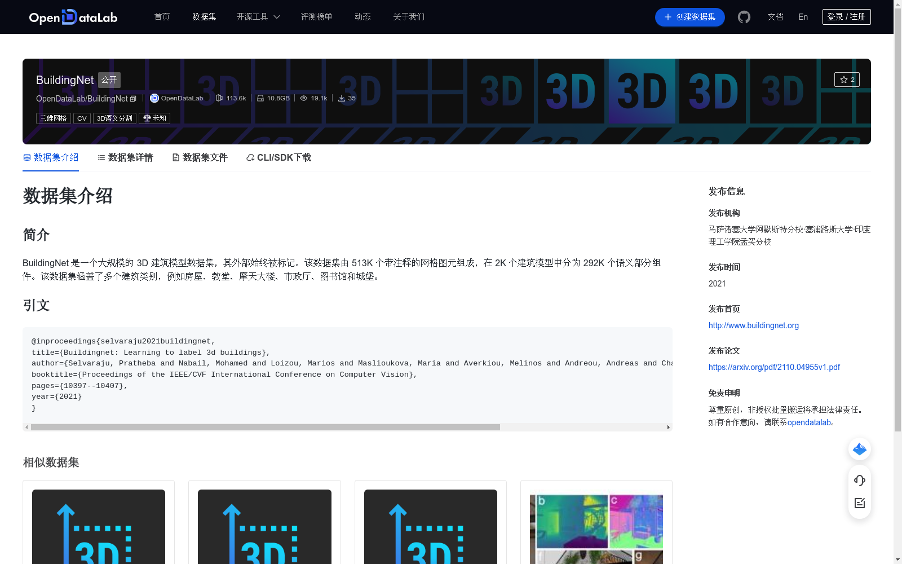
Task: Open the 关于我们 navigation item
Action: click(x=409, y=17)
